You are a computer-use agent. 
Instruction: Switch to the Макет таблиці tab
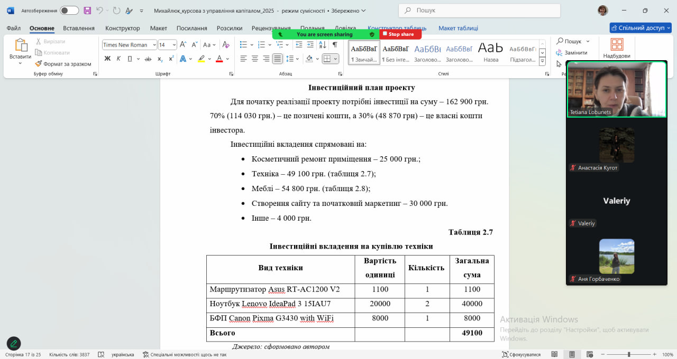coord(458,28)
